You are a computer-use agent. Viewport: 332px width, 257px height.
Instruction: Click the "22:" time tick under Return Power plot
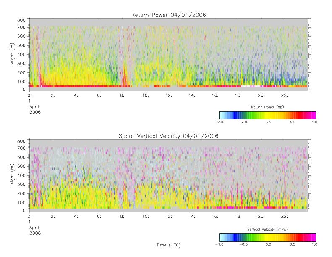[x=285, y=95]
